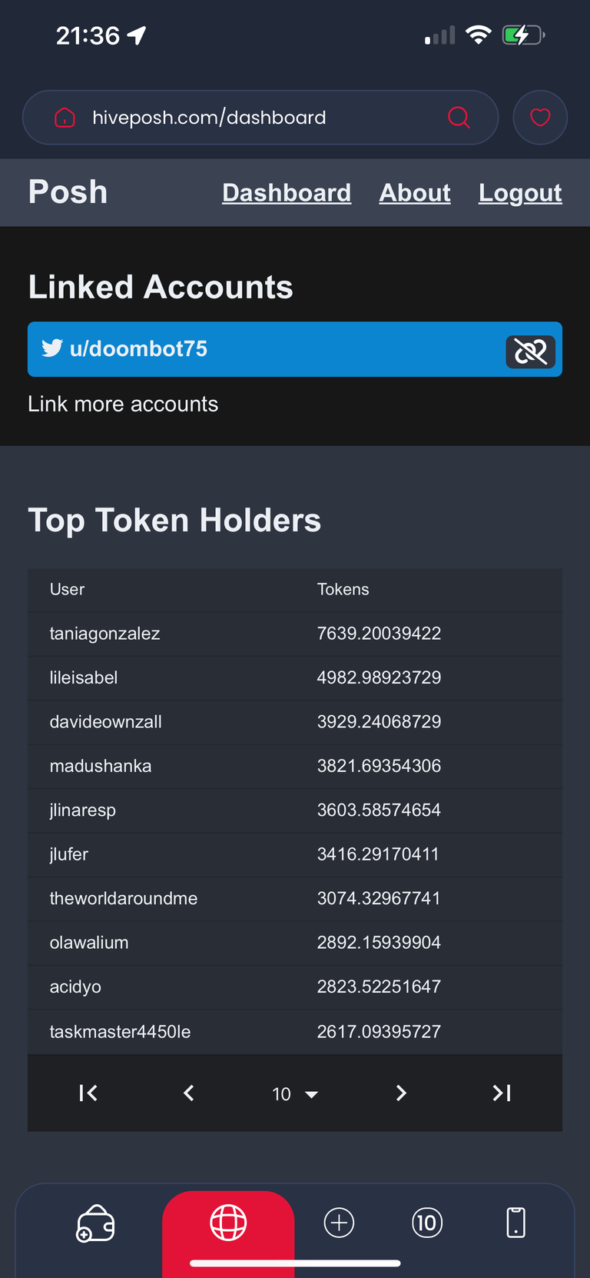
Task: Go to the previous page of holders
Action: tap(189, 1093)
